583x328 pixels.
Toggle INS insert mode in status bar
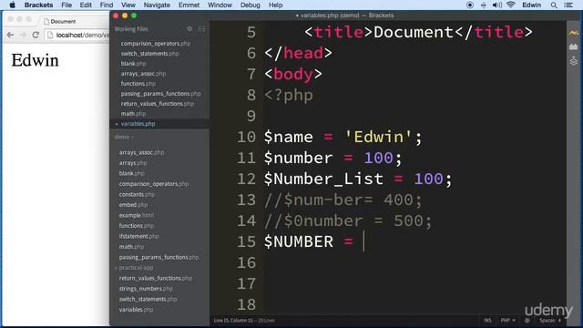pos(487,320)
